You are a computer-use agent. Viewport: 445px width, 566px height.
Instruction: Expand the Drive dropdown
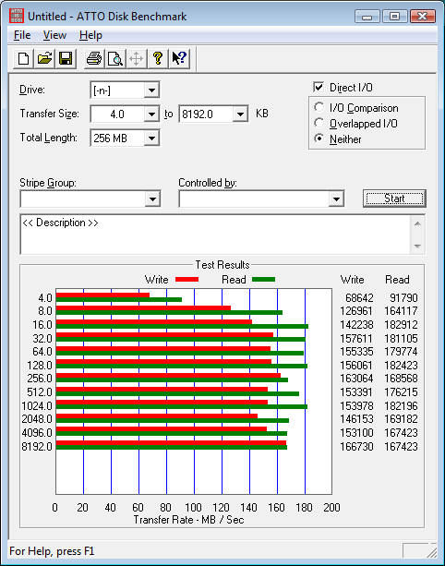(x=151, y=90)
